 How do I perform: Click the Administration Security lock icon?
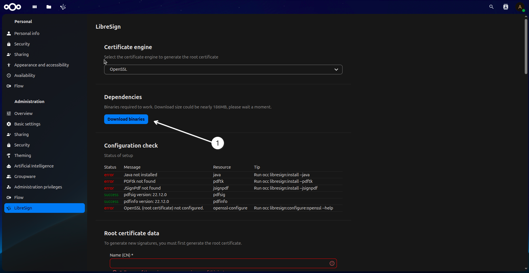(x=9, y=145)
